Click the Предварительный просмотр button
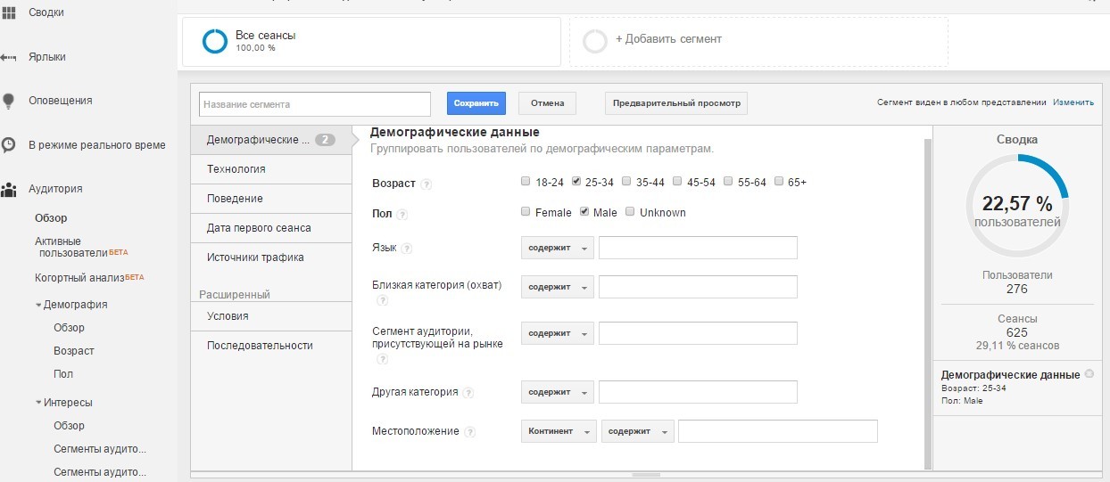This screenshot has height=482, width=1110. [676, 103]
